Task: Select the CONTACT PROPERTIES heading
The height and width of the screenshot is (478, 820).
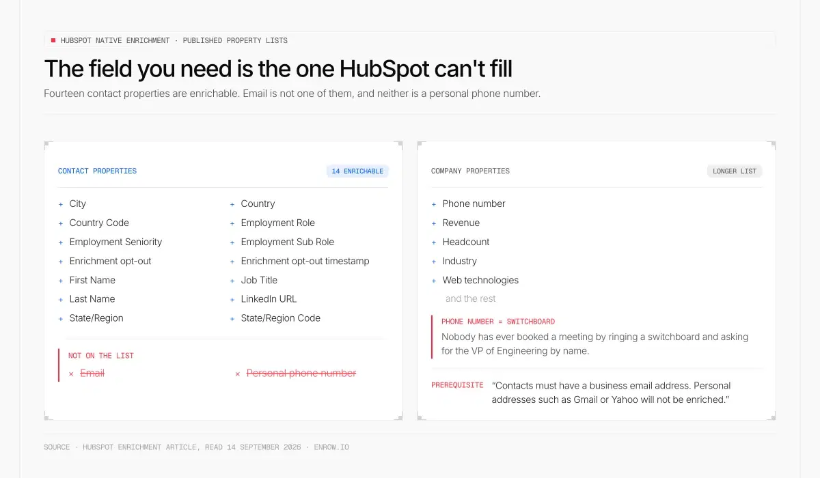Action: pos(97,171)
